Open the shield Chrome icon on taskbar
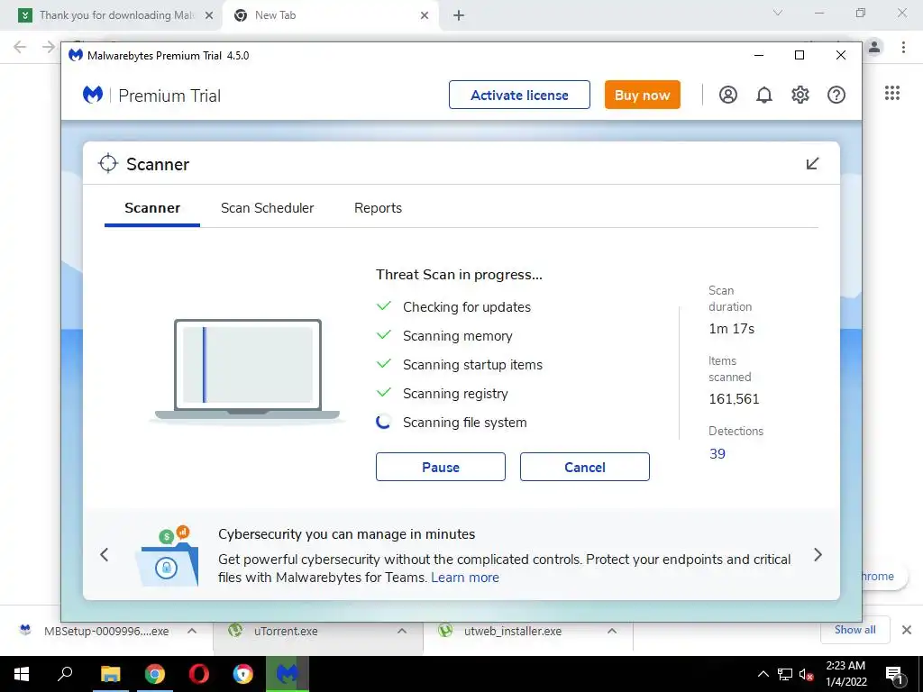923x692 pixels. click(242, 674)
